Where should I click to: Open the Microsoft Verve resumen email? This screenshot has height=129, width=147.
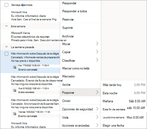[30, 36]
